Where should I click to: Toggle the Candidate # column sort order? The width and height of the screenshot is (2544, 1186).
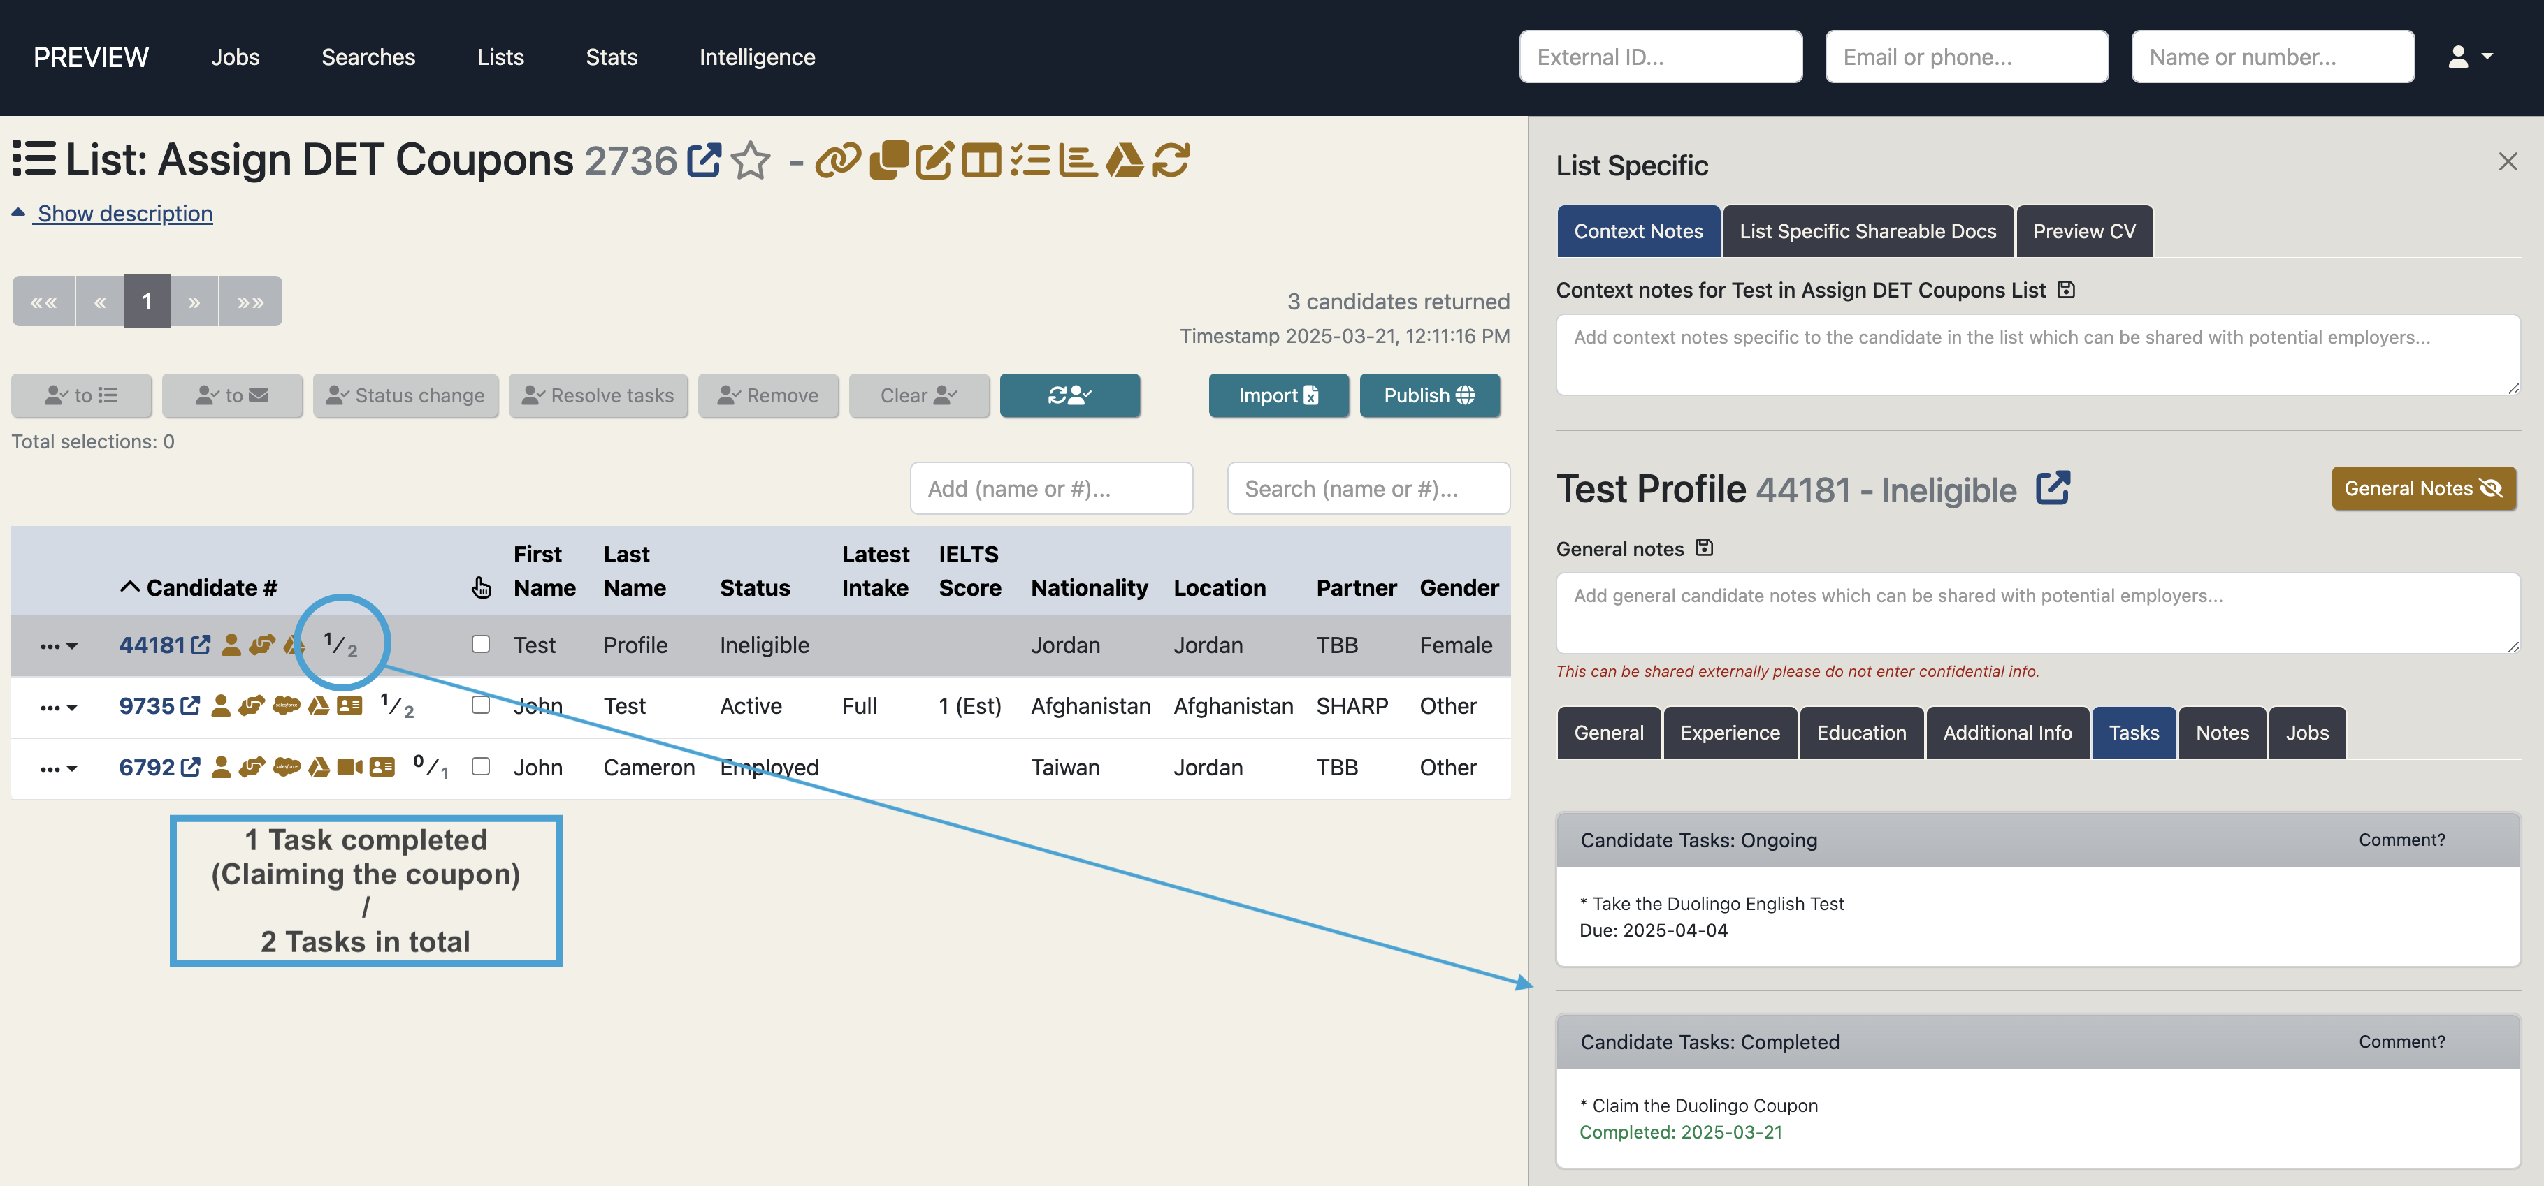131,586
